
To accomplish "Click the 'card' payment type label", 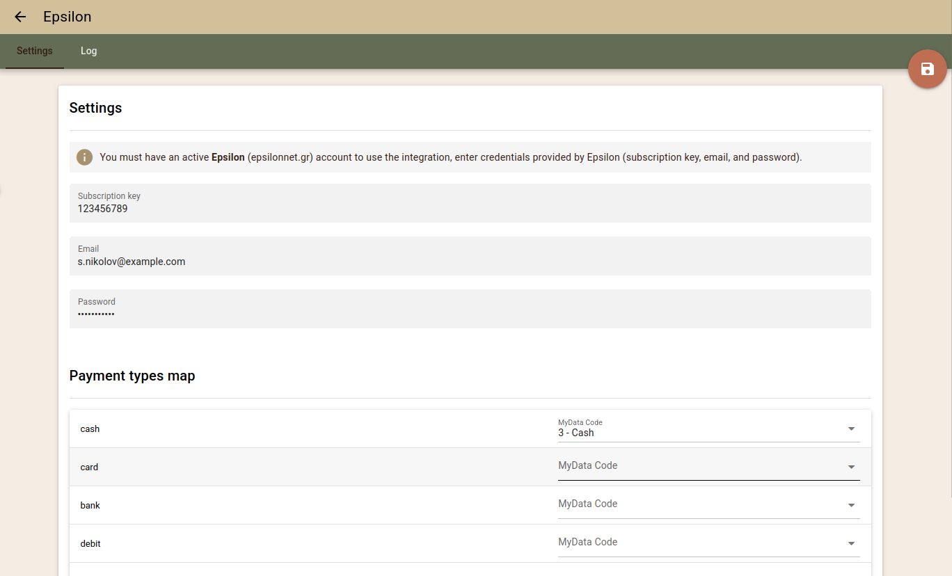I will [x=89, y=467].
